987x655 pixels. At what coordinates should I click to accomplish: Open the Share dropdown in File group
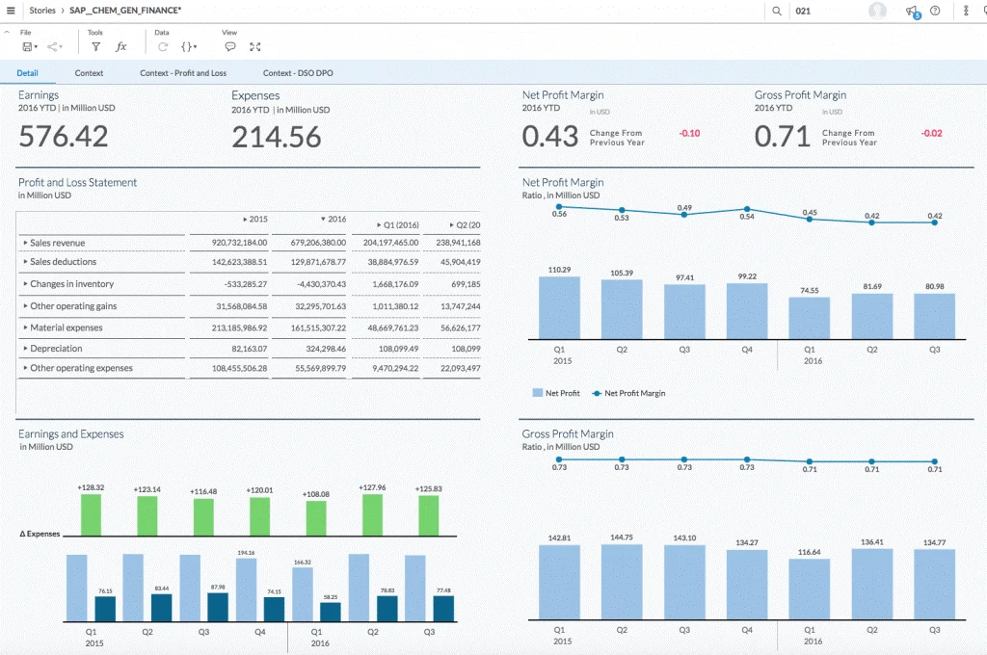coord(54,46)
